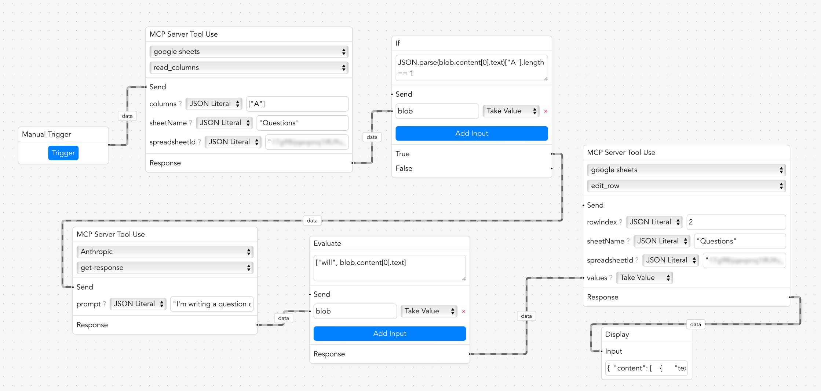This screenshot has height=391, width=821.
Task: Open the JSON Literal dropdown for columns
Action: (214, 104)
